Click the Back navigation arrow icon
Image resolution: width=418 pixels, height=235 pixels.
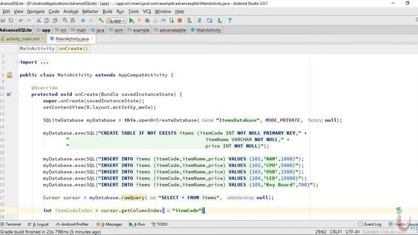tap(83, 20)
